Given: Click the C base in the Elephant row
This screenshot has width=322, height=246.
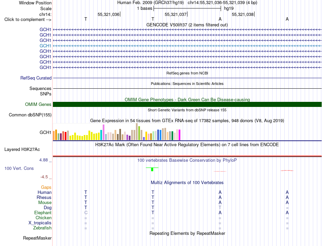Looking at the screenshot, I should click(86, 213).
